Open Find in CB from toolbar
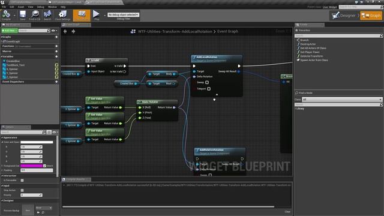The image size is (384, 216). coord(35,16)
